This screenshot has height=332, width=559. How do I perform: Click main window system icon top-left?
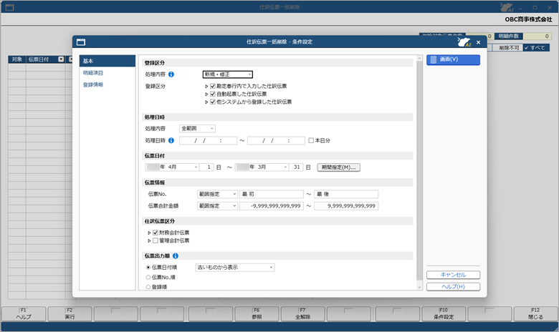[9, 7]
